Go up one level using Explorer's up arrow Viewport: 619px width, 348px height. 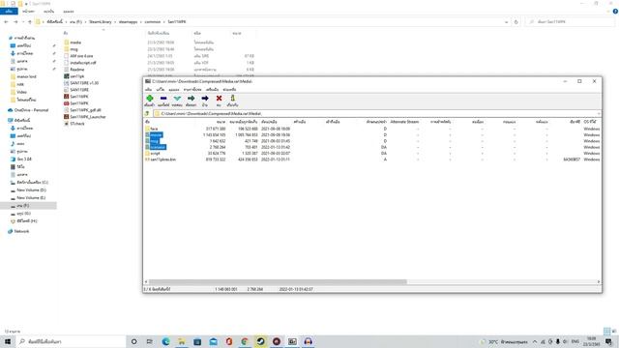point(30,22)
